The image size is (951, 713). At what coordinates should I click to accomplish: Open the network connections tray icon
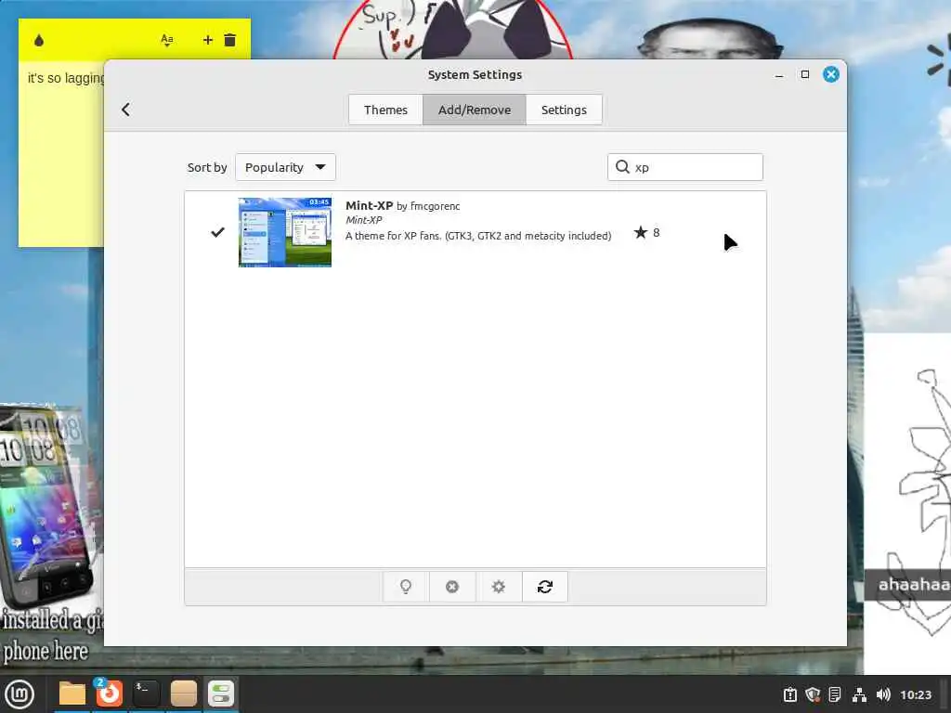[x=859, y=694]
